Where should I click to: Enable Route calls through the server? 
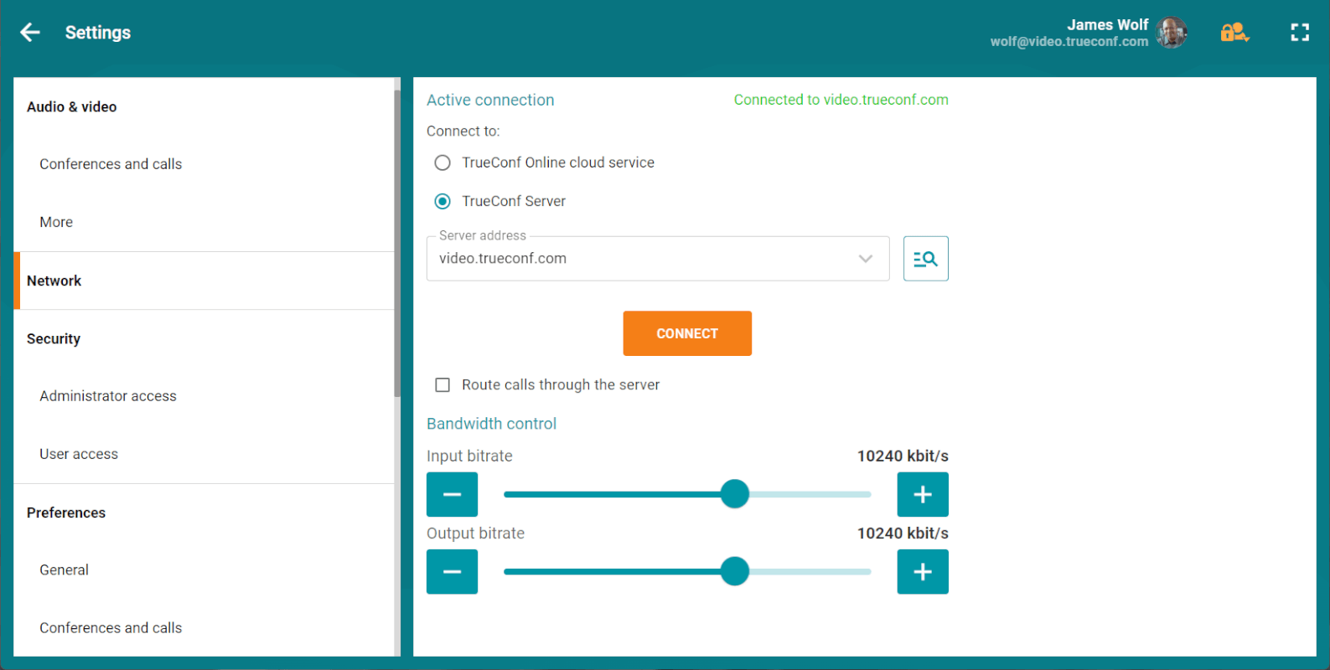442,385
